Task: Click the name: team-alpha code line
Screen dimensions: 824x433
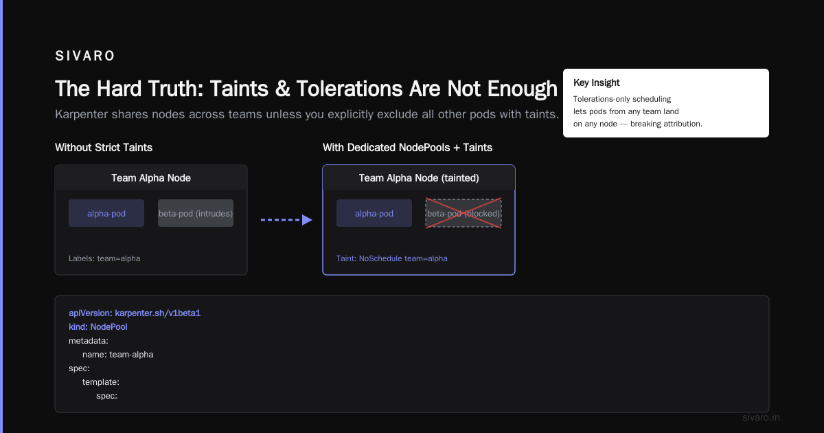Action: pos(118,355)
